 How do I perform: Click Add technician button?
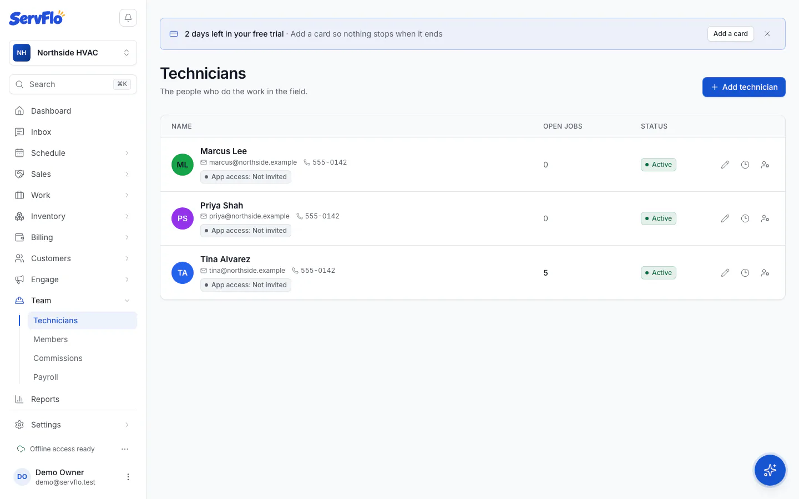[x=744, y=87]
